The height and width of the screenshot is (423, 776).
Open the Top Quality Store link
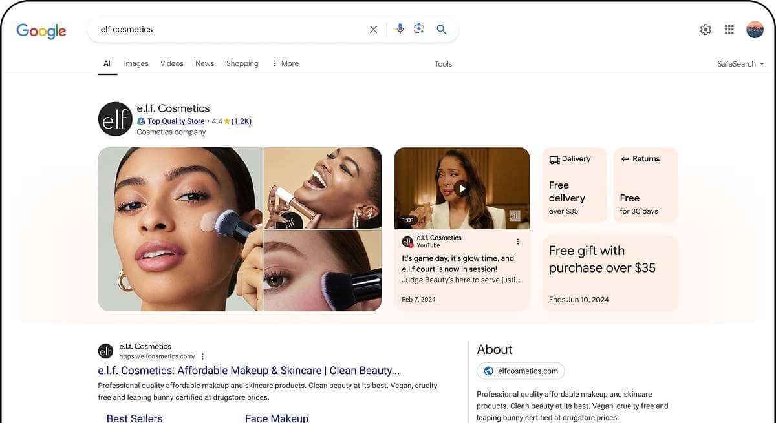coord(176,121)
